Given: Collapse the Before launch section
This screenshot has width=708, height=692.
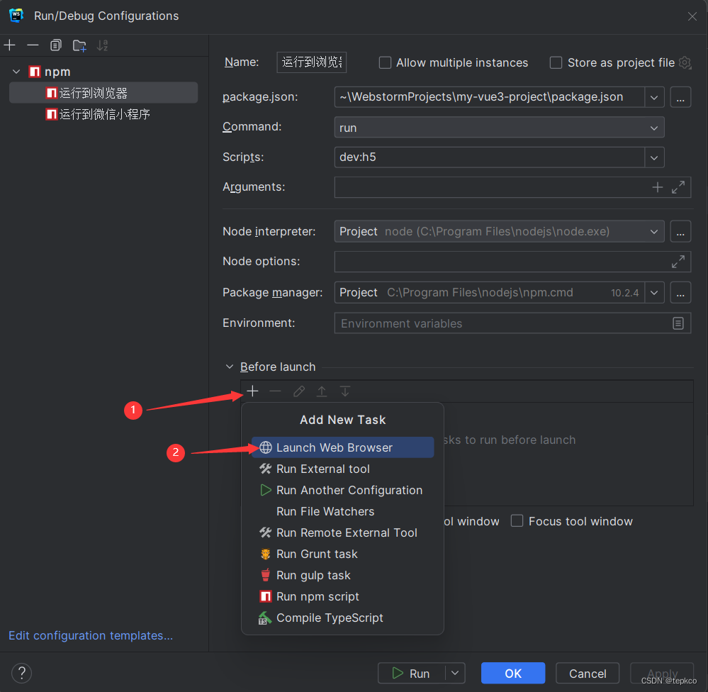Looking at the screenshot, I should click(230, 367).
